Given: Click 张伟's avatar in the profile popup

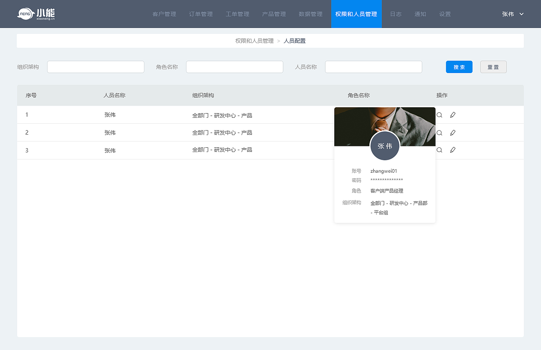Looking at the screenshot, I should click(385, 146).
